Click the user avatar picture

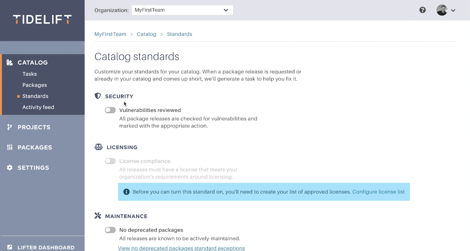442,10
